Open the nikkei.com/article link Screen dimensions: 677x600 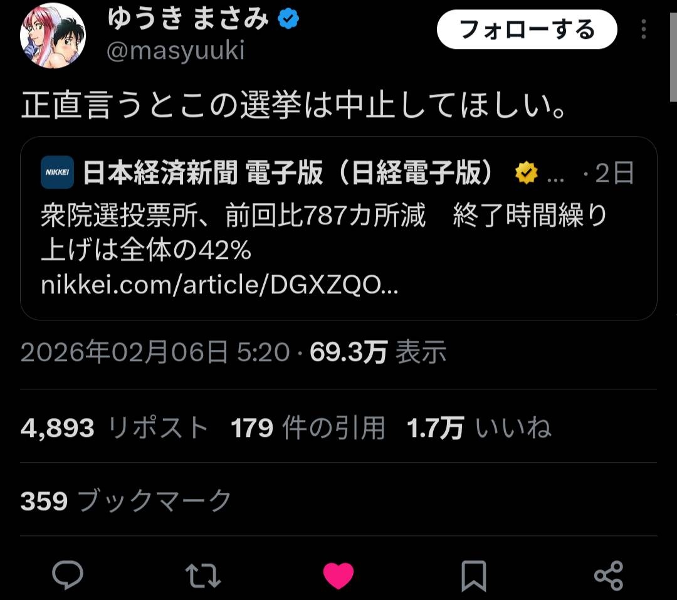click(x=219, y=285)
